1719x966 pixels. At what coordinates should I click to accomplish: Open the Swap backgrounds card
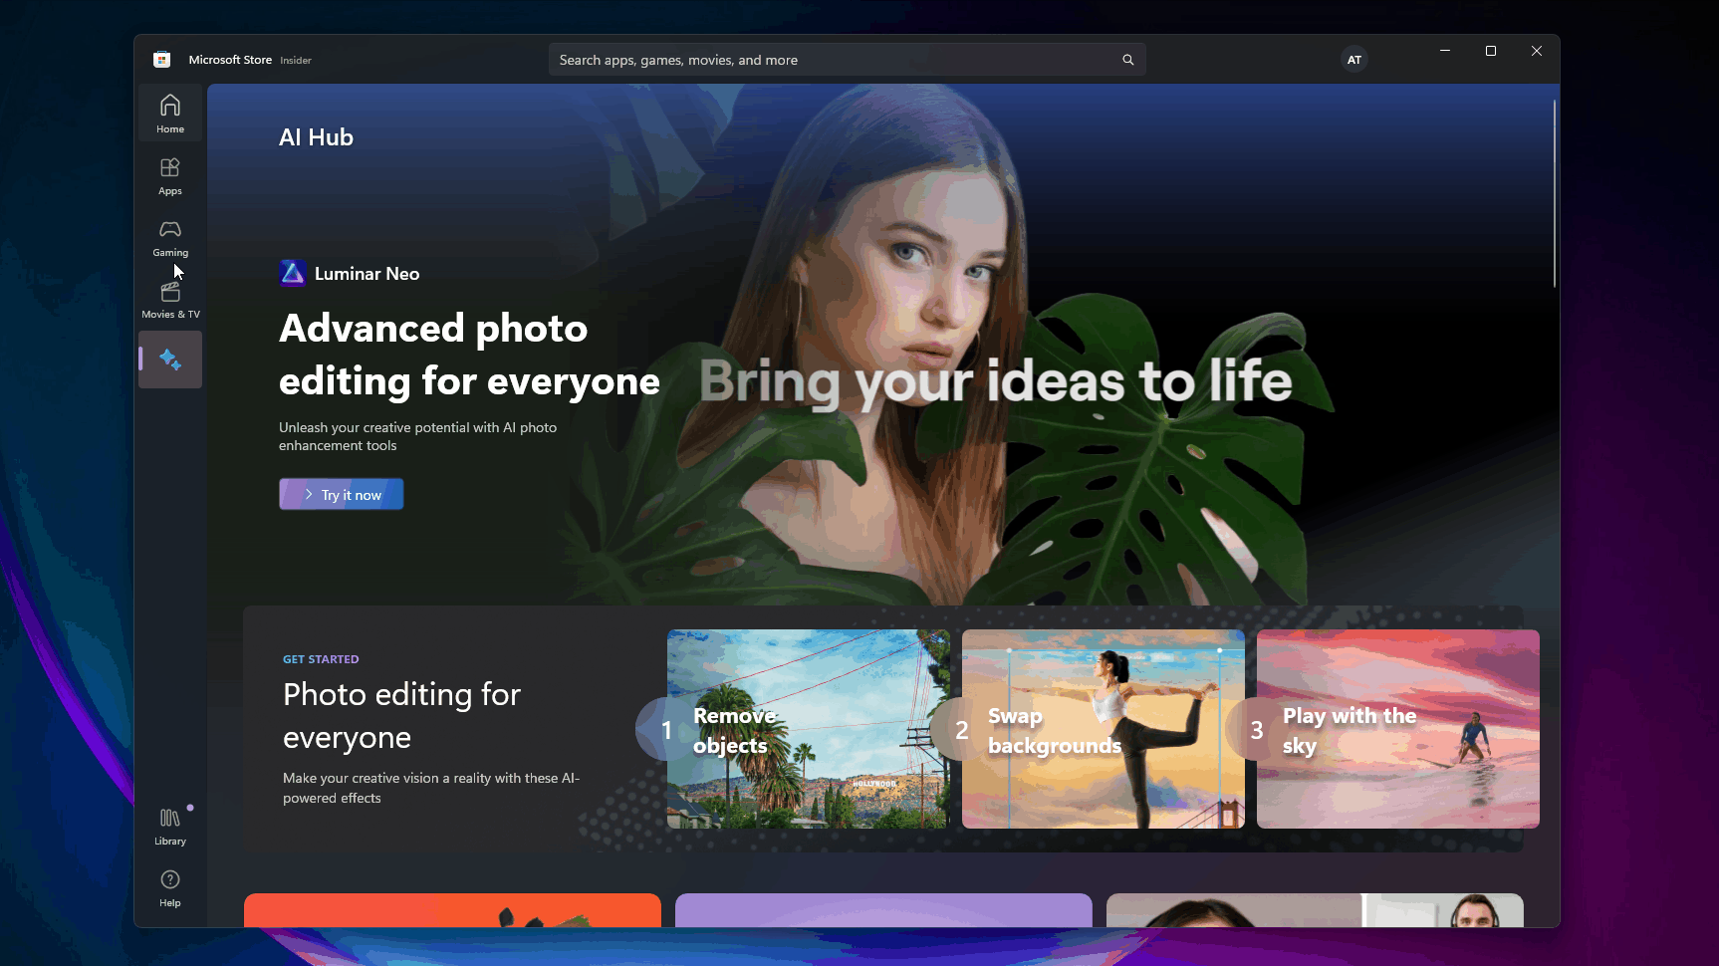tap(1104, 729)
